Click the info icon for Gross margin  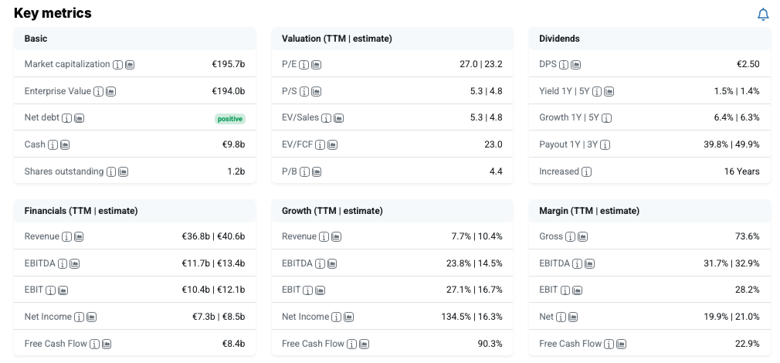(x=570, y=237)
